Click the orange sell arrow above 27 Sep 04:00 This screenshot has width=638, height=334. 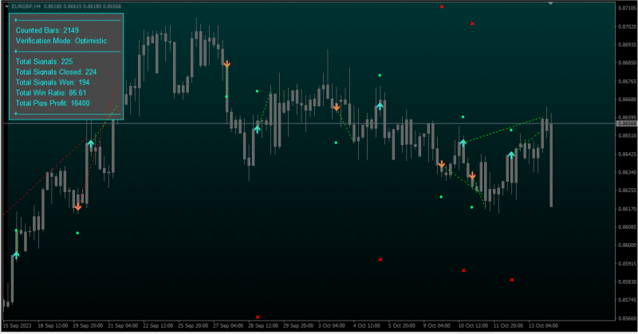coord(227,64)
